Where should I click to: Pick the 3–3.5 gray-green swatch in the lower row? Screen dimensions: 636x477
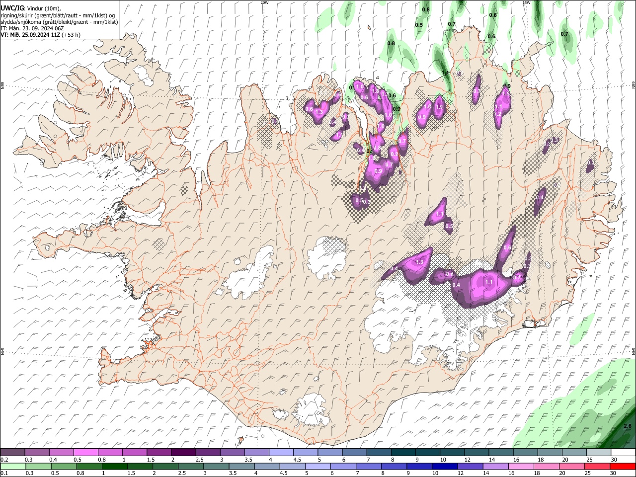coord(216,466)
